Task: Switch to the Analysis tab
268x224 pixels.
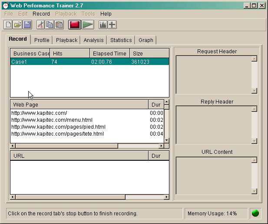Action: (93, 40)
